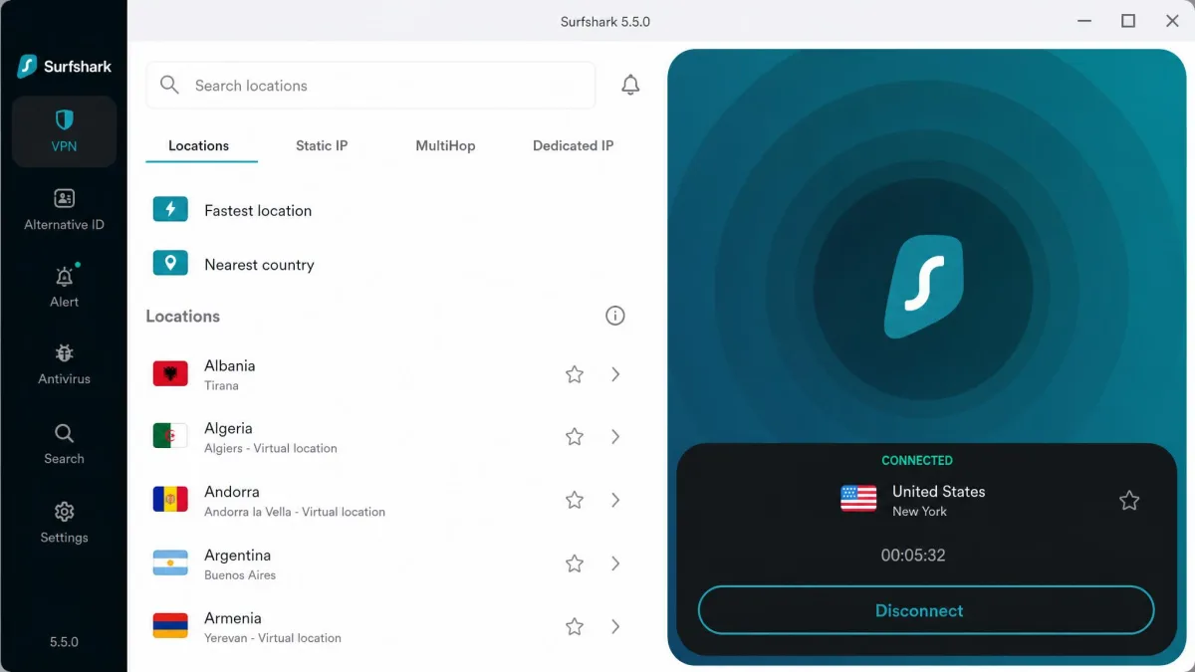Expand Argentina server list chevron
Image resolution: width=1195 pixels, height=672 pixels.
point(615,563)
